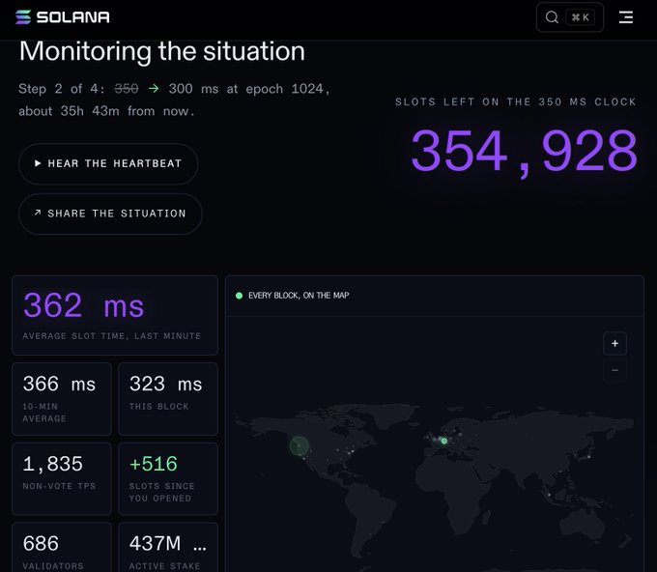Screen dimensions: 657x572
Task: Click the Monitoring the situation heading
Action: [x=162, y=51]
